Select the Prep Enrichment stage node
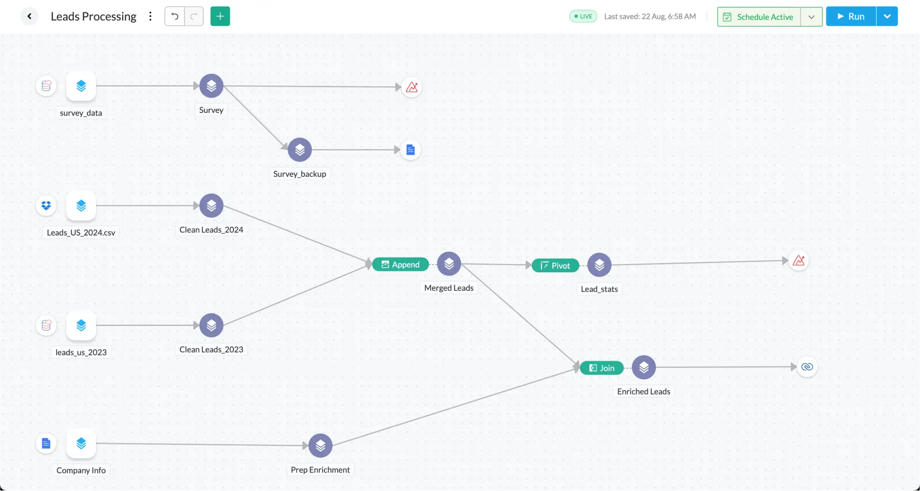Viewport: 920px width, 491px height. [x=320, y=446]
